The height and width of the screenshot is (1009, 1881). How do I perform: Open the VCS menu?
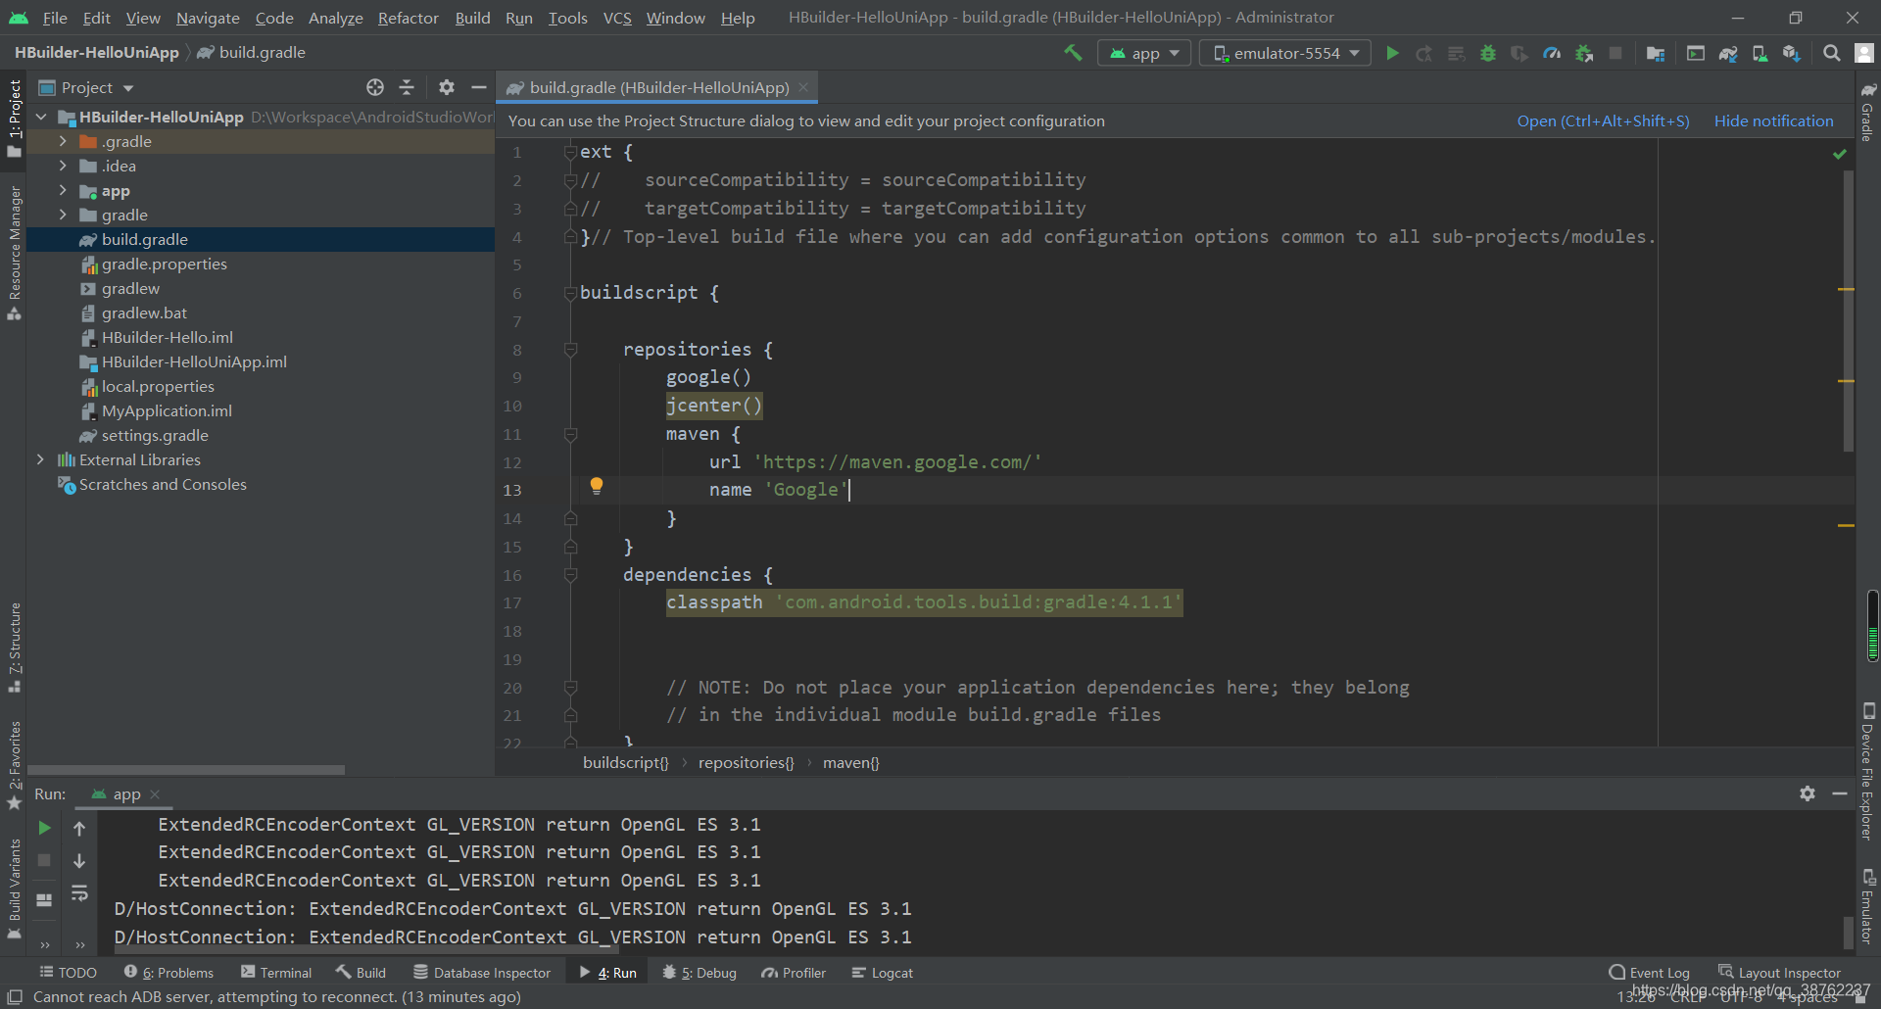(617, 18)
